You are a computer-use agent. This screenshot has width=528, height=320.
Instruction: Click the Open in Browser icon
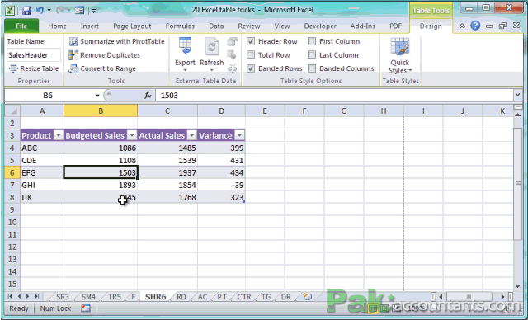(232, 55)
